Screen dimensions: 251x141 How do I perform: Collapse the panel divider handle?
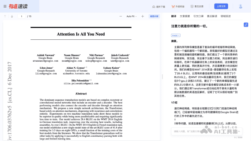162,77
